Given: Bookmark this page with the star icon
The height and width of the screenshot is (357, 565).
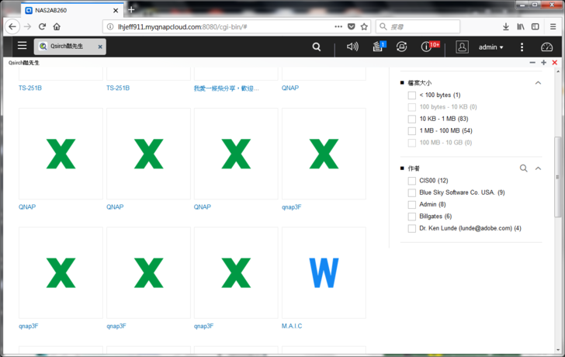Looking at the screenshot, I should pos(364,26).
